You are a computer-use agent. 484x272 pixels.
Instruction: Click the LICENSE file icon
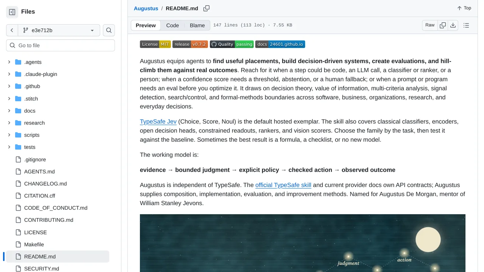(18, 232)
